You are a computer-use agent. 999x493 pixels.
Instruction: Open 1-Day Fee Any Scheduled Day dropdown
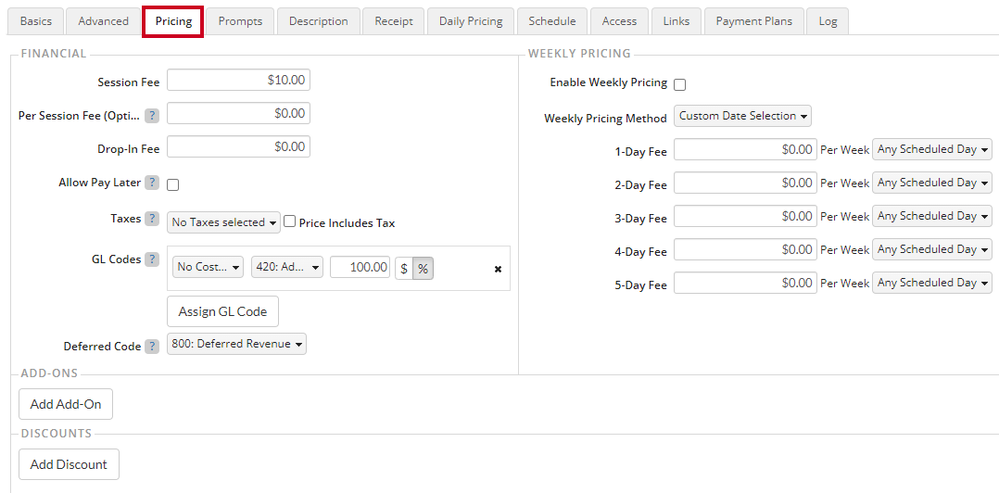(x=932, y=150)
